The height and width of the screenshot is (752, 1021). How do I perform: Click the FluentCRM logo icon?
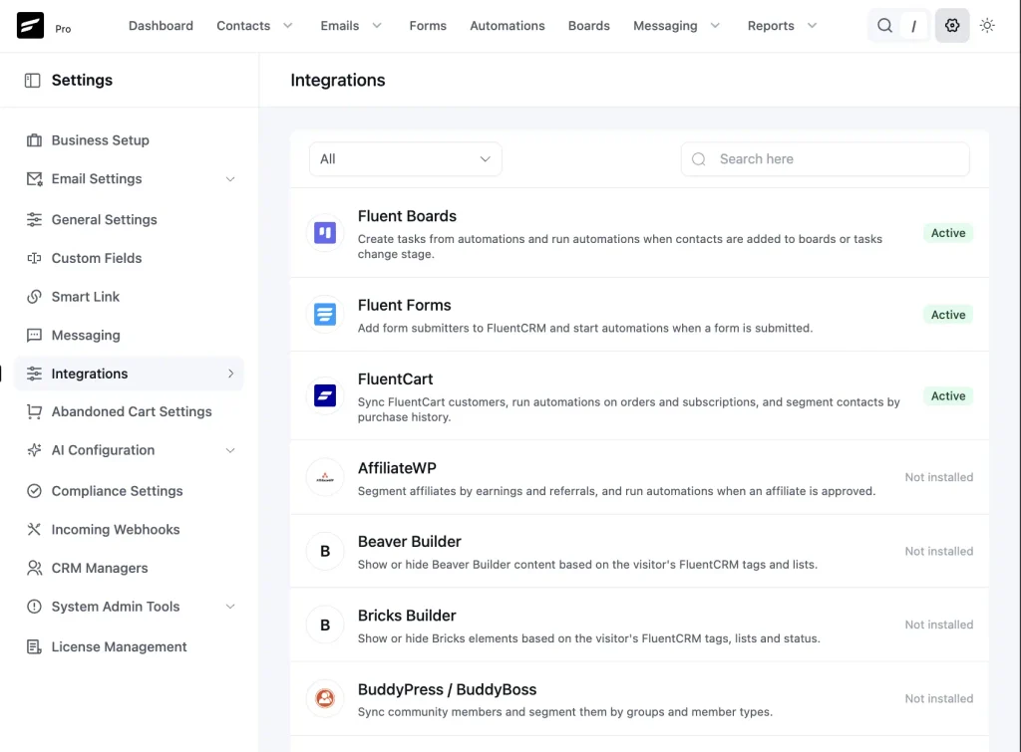(x=30, y=25)
